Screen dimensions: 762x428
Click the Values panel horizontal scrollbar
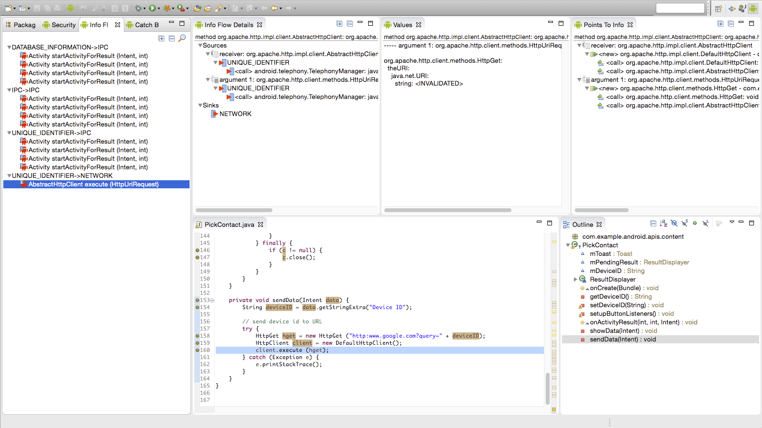tap(448, 210)
